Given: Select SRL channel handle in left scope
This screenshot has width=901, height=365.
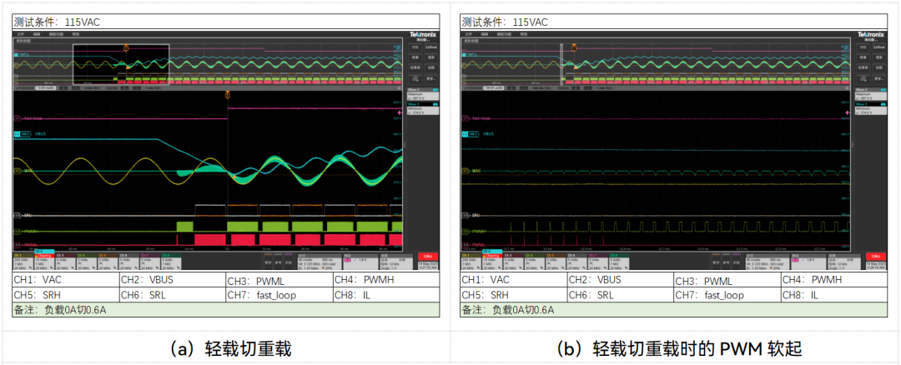Looking at the screenshot, I should point(16,215).
